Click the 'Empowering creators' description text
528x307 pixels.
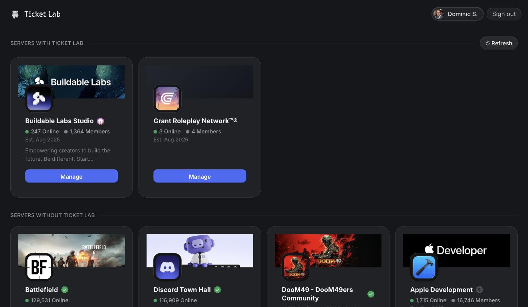point(68,155)
